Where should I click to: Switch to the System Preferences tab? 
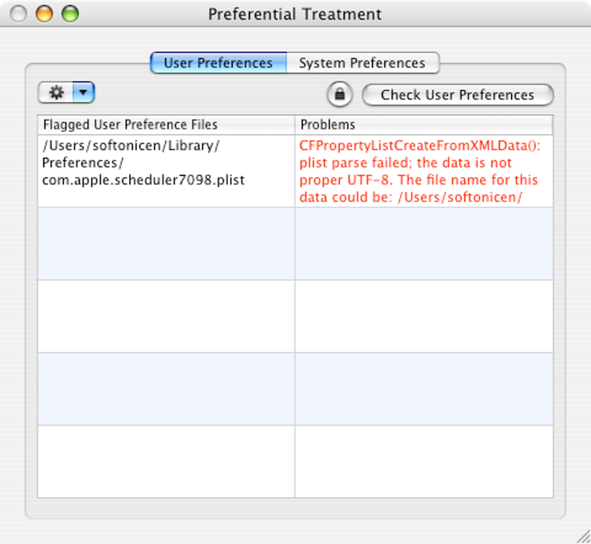click(362, 63)
